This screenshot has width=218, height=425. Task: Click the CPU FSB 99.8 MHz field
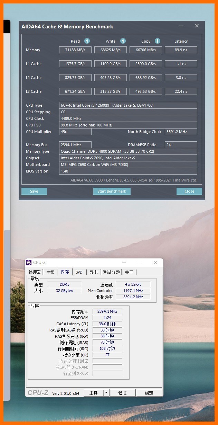[x=128, y=125]
